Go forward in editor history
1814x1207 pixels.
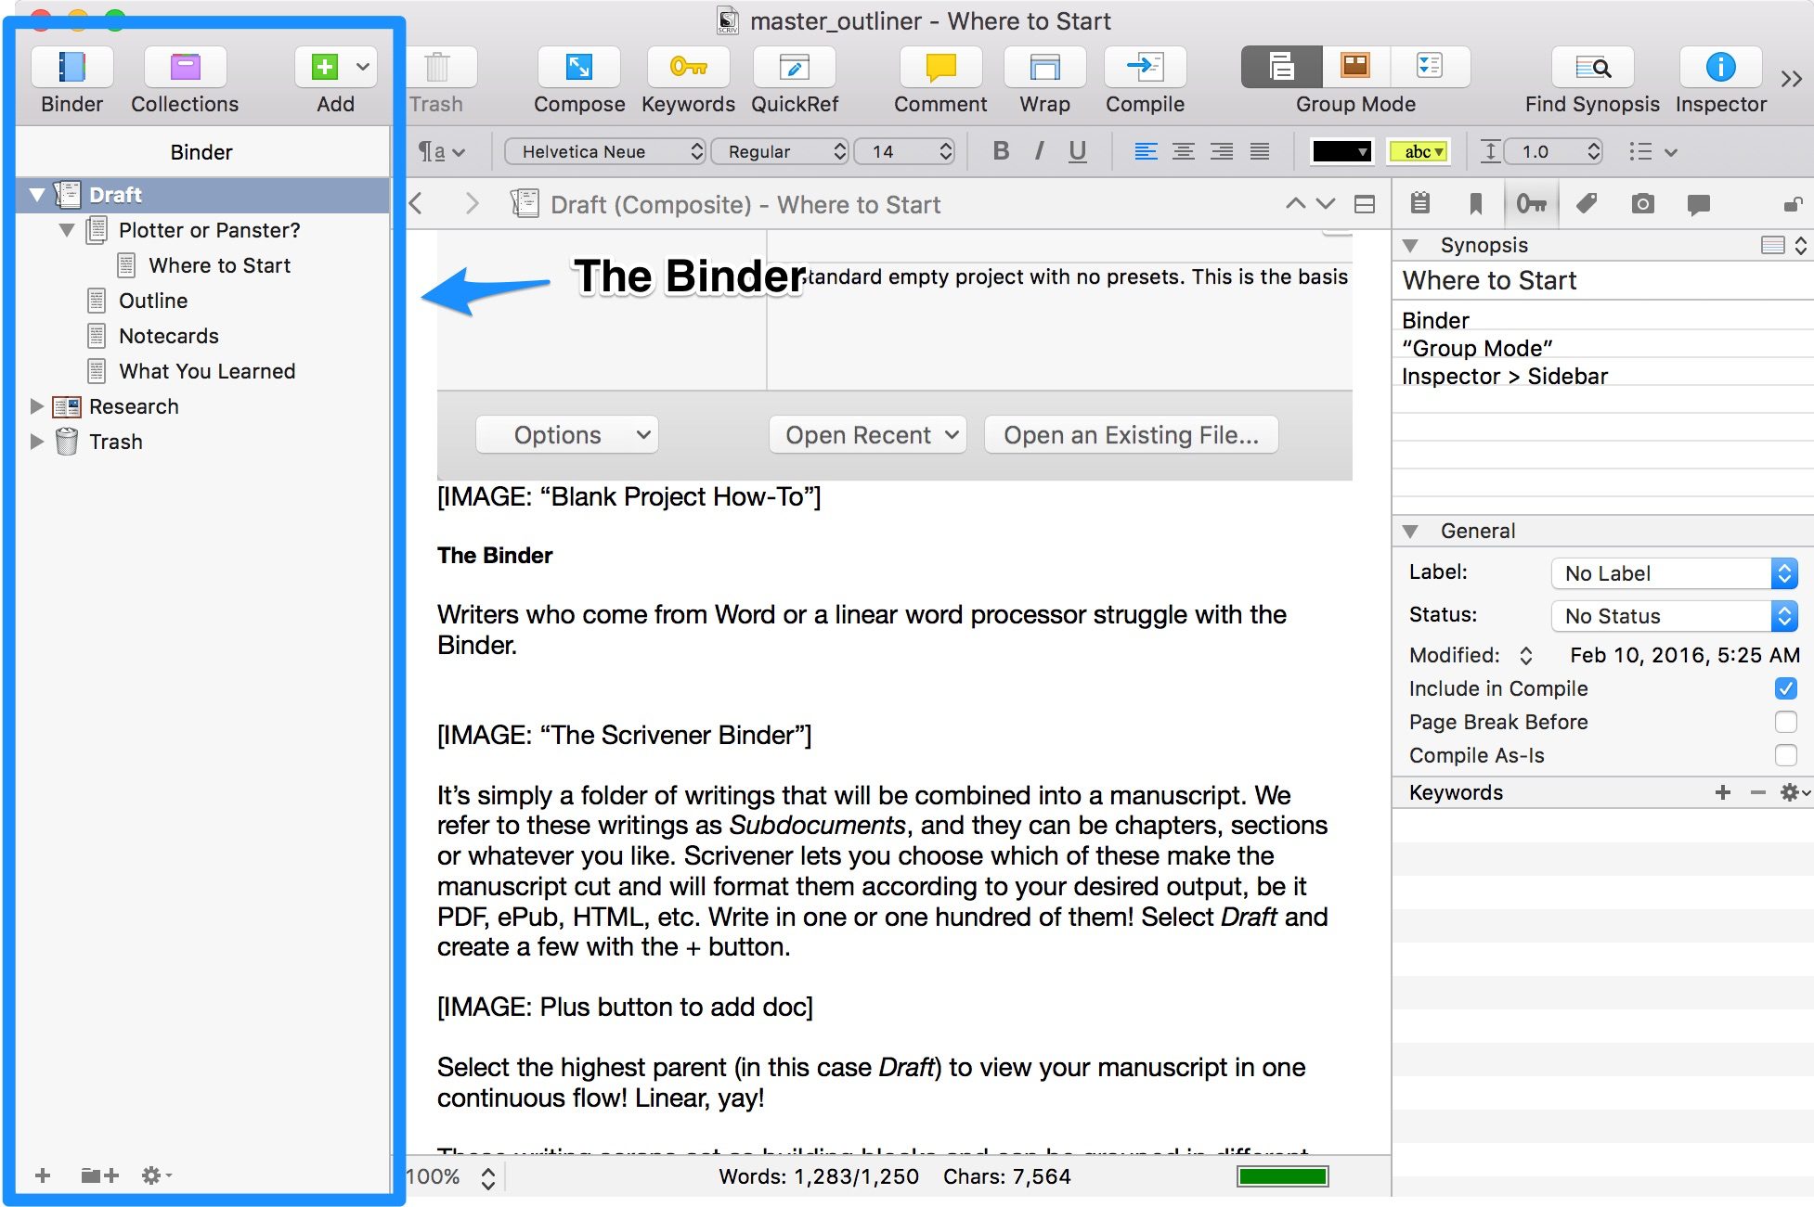coord(472,204)
